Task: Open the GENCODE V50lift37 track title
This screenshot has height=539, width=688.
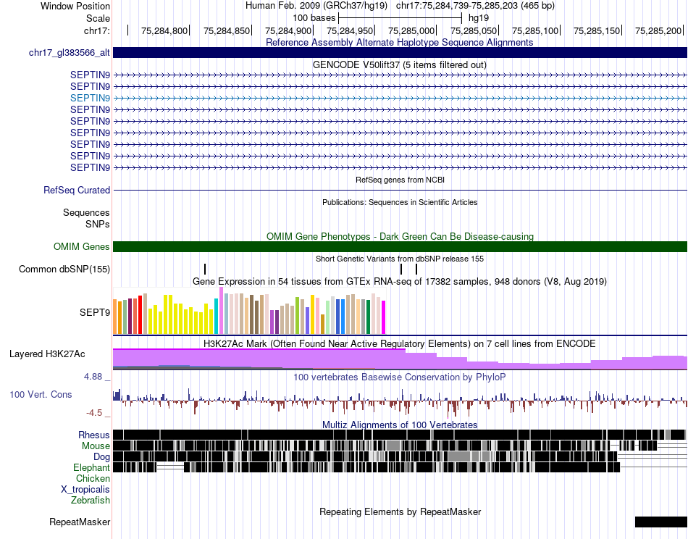Action: tap(399, 65)
